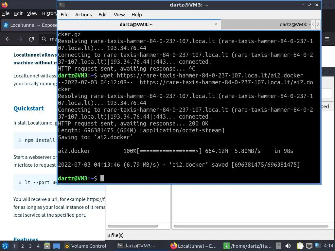Click the Quickstart heading link
335x251 pixels.
coord(28,108)
